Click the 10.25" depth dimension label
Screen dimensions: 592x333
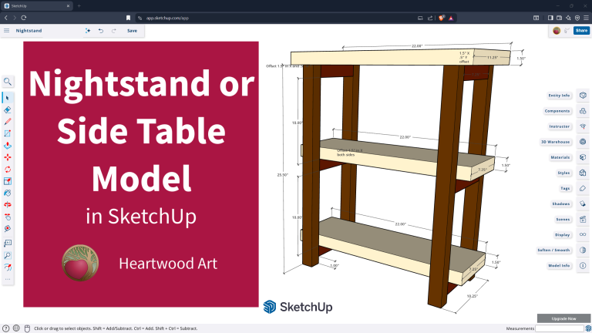[472, 296]
